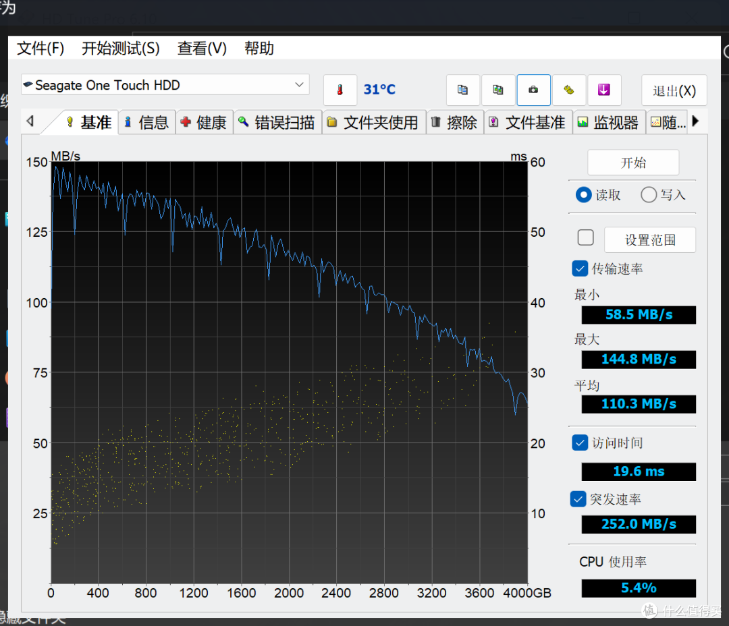Open the 擦除 erase tab

coord(455,123)
